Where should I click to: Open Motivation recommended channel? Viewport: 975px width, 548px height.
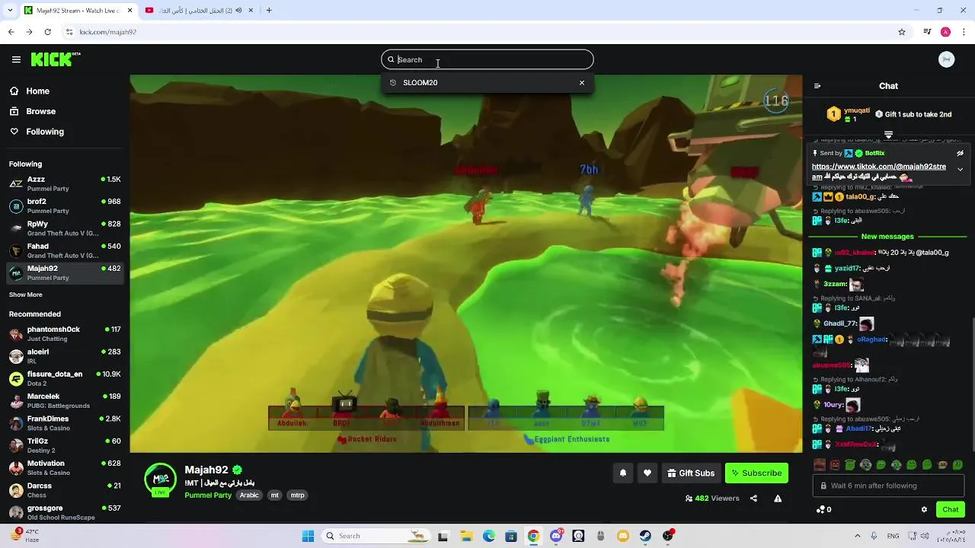click(65, 467)
